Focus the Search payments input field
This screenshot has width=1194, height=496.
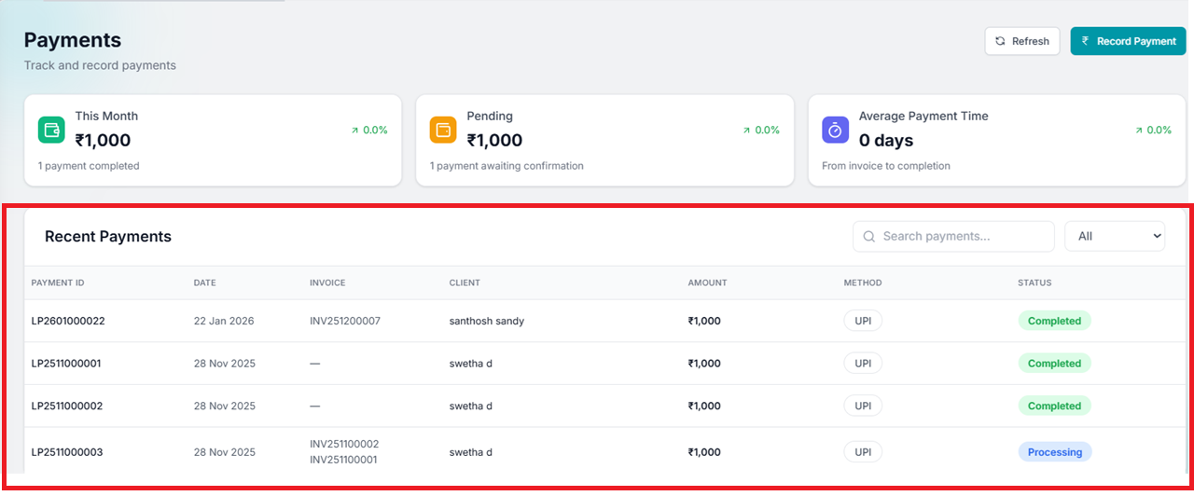pyautogui.click(x=961, y=237)
